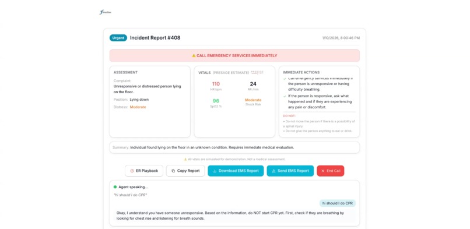The image size is (470, 229).
Task: Send the EMS report
Action: 290,171
